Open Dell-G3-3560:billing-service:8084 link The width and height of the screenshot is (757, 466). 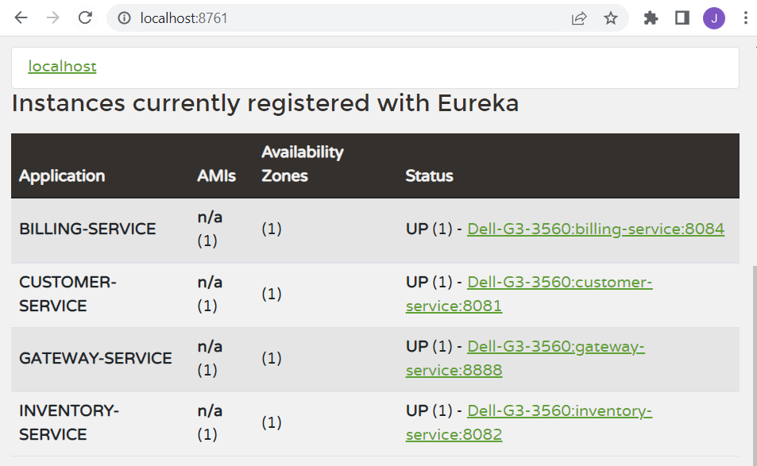pos(596,229)
